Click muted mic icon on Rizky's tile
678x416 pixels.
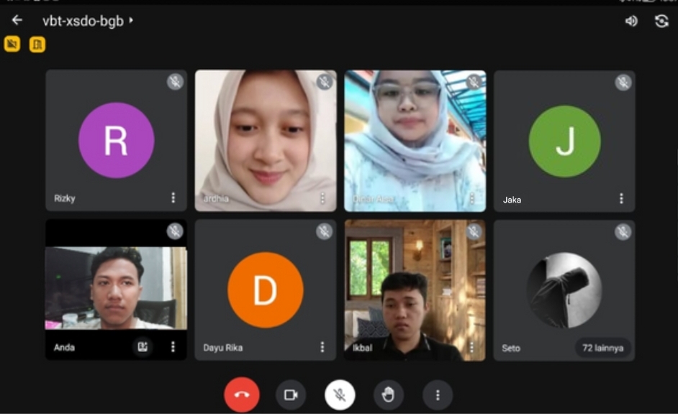[175, 81]
